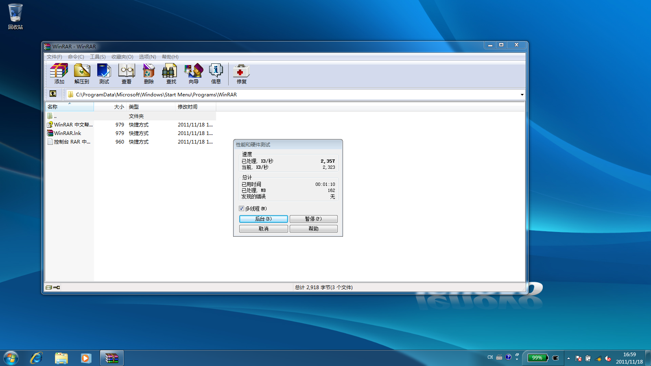651x366 pixels.
Task: Click the drive icon in WinRAR status bar
Action: point(49,288)
